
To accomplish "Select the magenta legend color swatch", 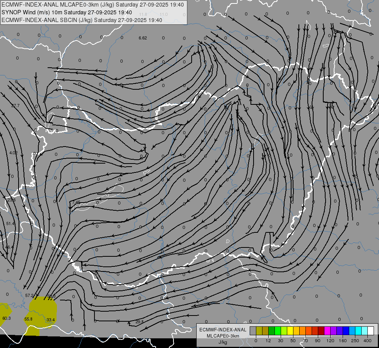I will tap(327, 331).
